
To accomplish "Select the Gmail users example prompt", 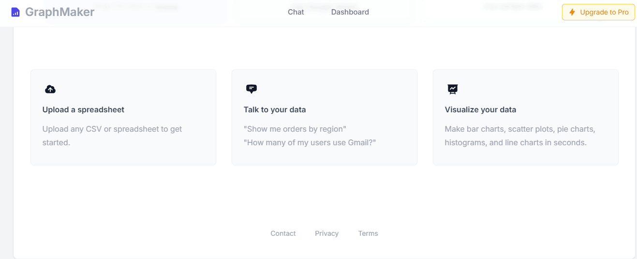I will [310, 143].
